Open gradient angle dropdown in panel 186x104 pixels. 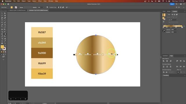177,20
